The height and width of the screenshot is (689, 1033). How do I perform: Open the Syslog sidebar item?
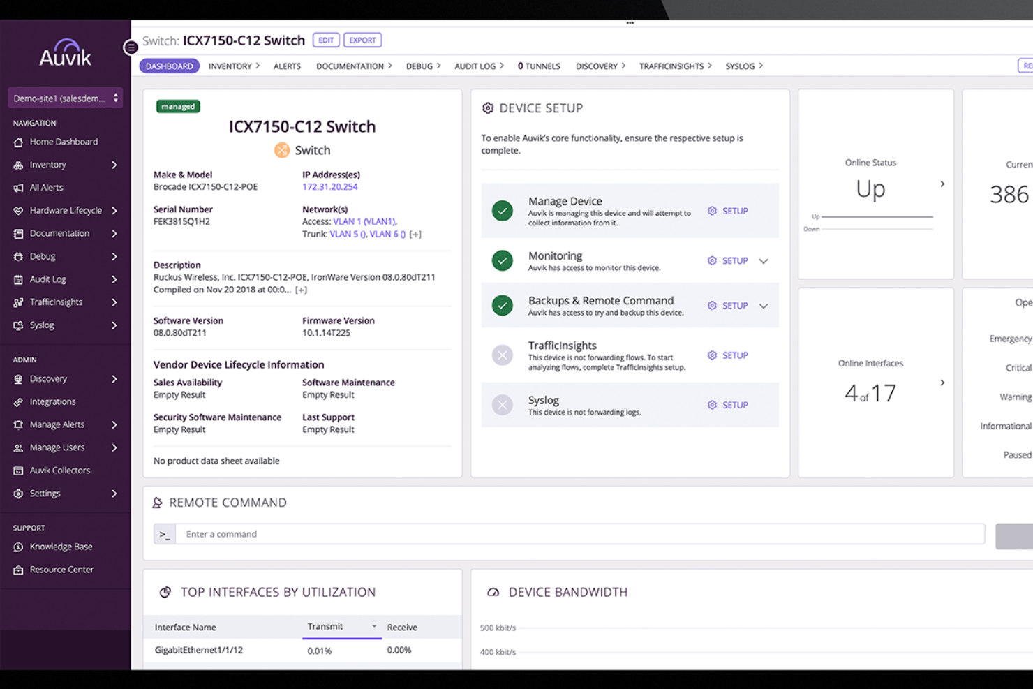(x=42, y=325)
